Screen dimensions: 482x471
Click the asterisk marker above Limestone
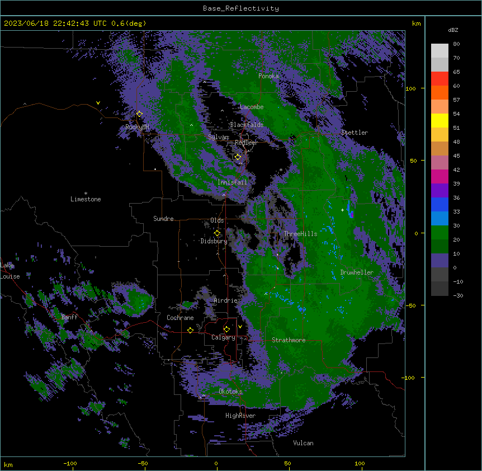tap(86, 194)
